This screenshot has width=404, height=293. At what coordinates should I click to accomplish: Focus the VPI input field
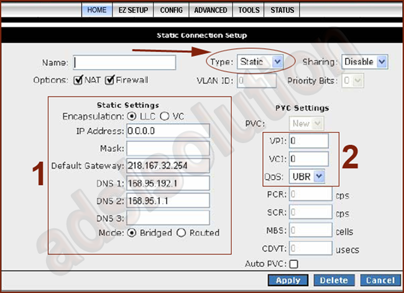pyautogui.click(x=308, y=141)
